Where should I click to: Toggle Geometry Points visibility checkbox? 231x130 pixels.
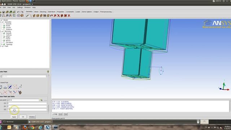coord(4,26)
